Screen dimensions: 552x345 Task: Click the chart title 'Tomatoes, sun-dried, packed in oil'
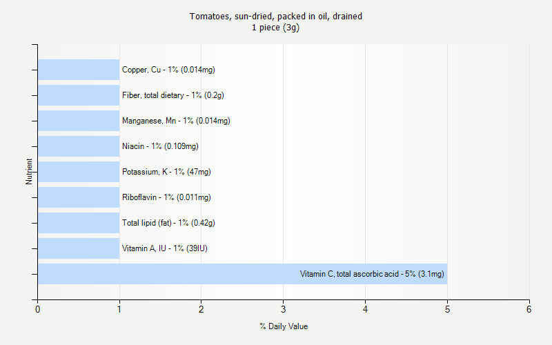tap(275, 17)
